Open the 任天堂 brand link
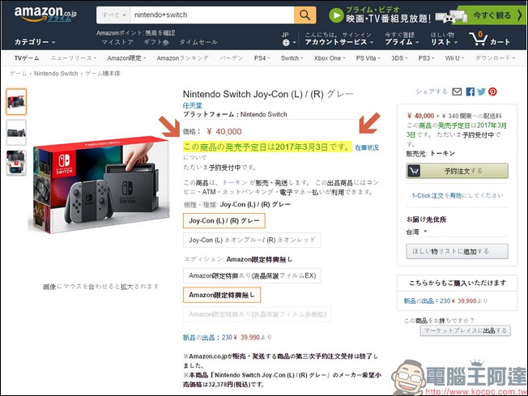528x396 pixels. click(x=192, y=105)
